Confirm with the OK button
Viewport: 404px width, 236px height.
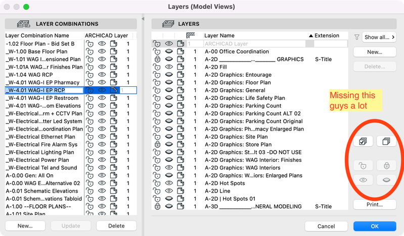(x=375, y=226)
